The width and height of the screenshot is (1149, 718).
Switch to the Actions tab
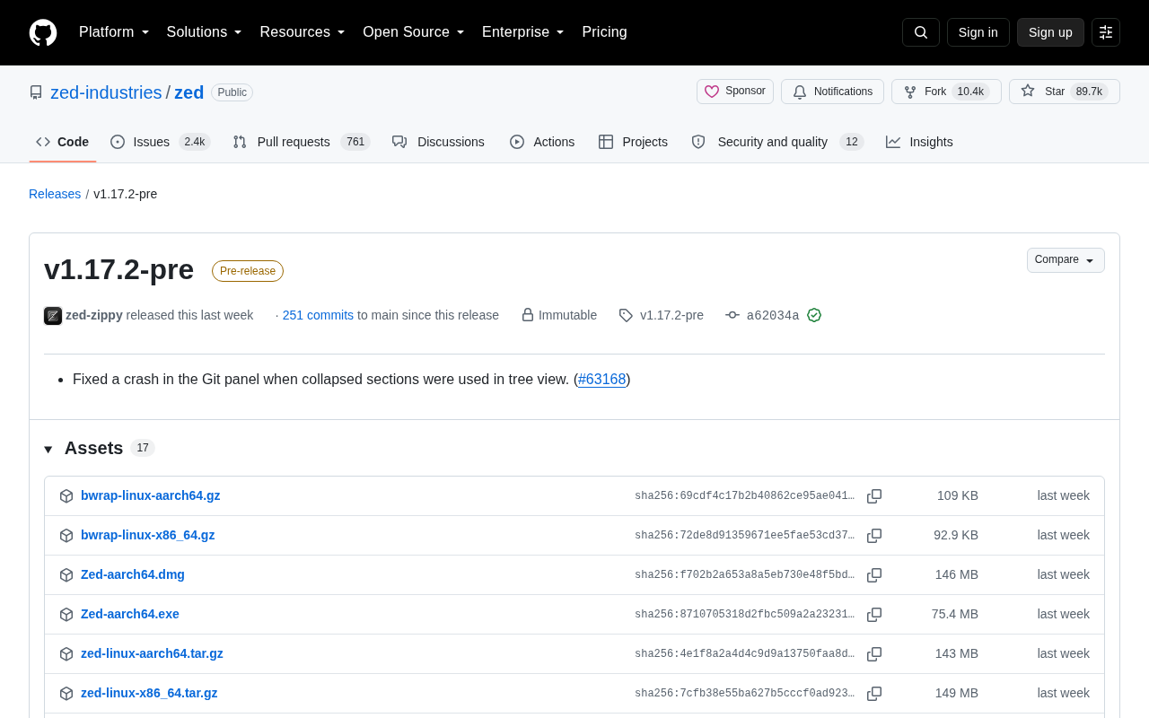pos(542,142)
